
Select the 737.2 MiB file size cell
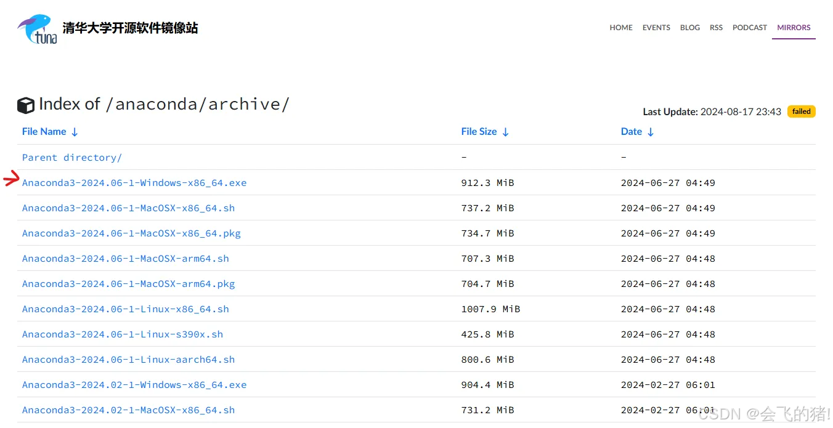[x=487, y=208]
